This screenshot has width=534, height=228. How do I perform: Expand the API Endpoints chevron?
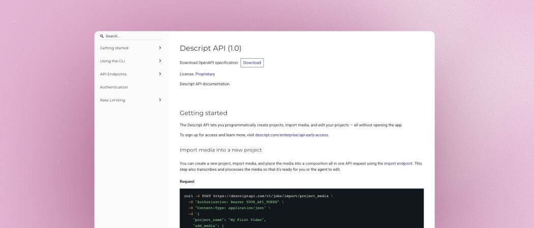pyautogui.click(x=160, y=74)
